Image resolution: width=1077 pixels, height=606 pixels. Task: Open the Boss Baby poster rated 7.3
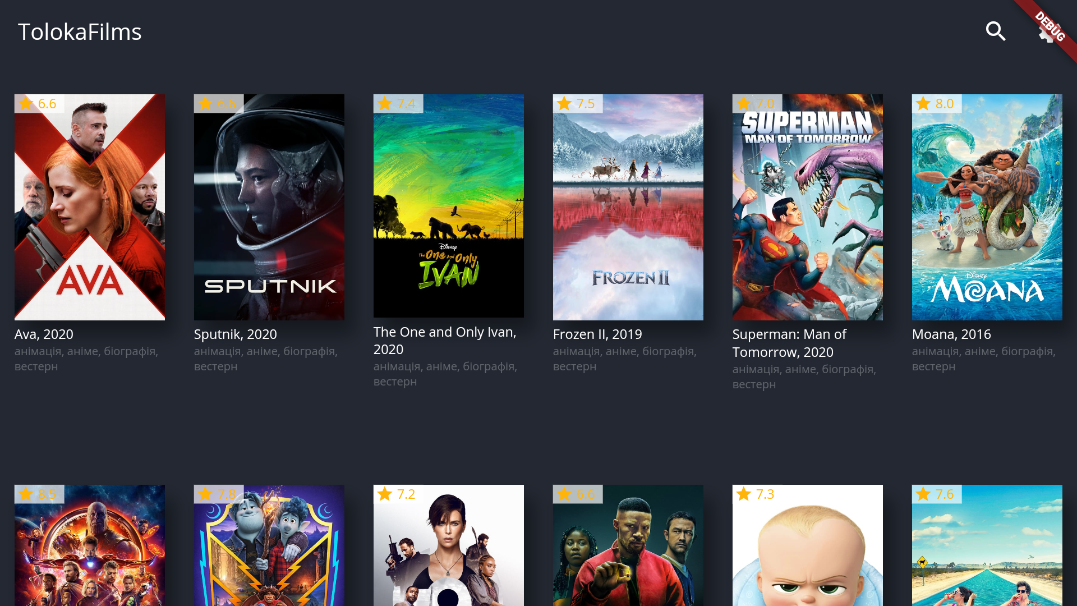coord(808,545)
